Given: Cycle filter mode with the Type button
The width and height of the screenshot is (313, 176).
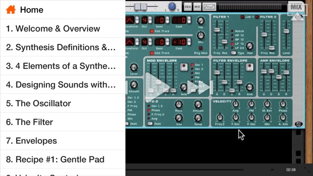Looking at the screenshot, I should point(233,53).
